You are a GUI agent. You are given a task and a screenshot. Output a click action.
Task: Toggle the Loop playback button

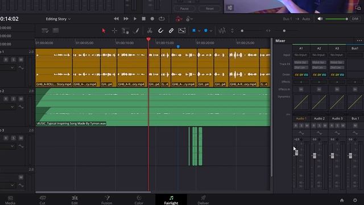[x=162, y=19]
